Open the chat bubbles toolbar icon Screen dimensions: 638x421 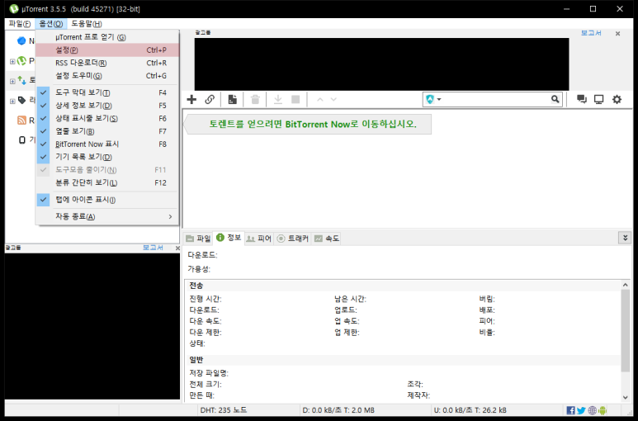[x=582, y=99]
